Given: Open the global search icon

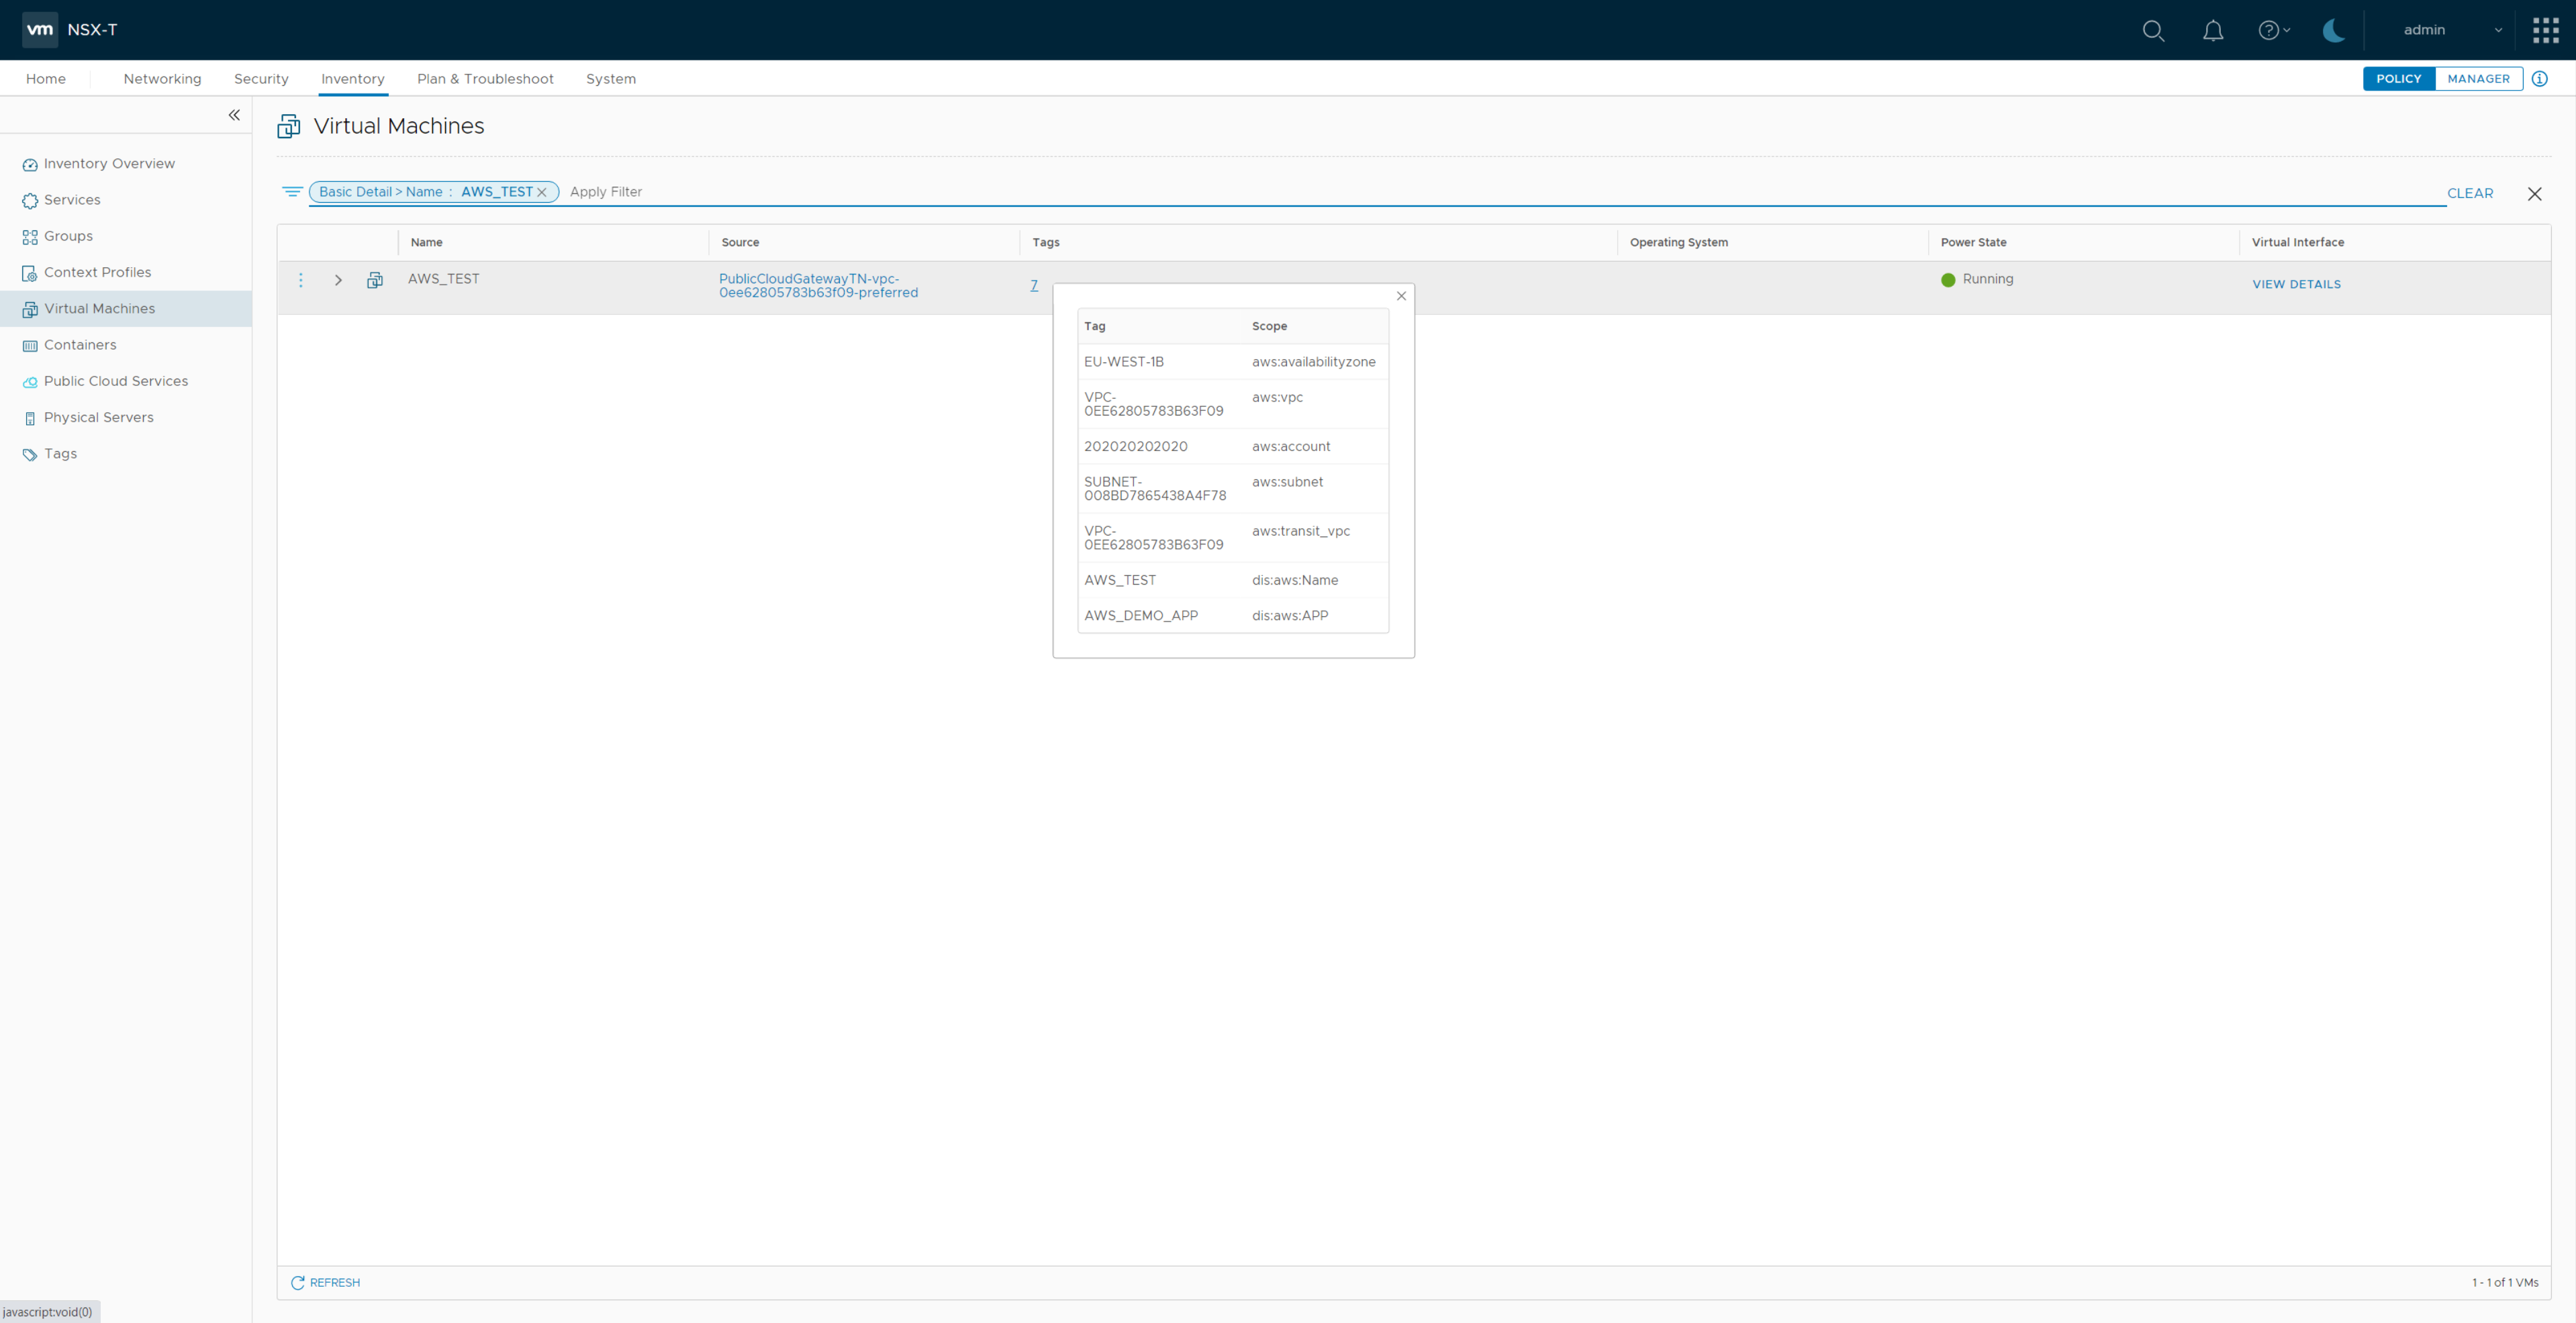Looking at the screenshot, I should [2153, 30].
